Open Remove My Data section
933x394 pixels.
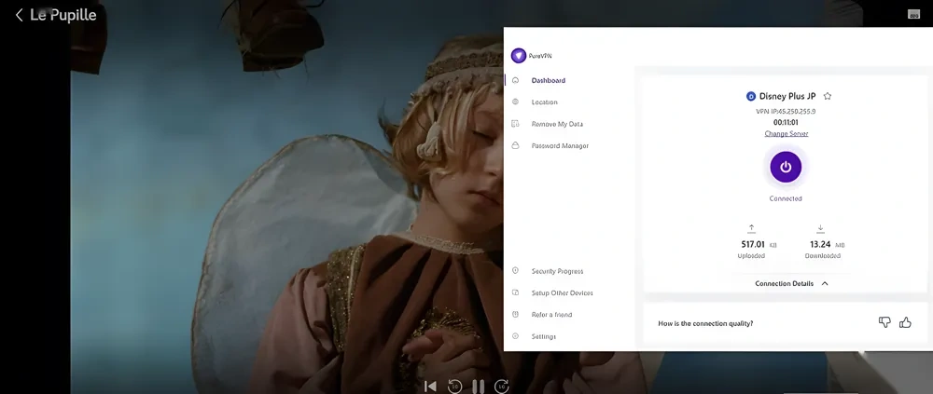pos(557,124)
